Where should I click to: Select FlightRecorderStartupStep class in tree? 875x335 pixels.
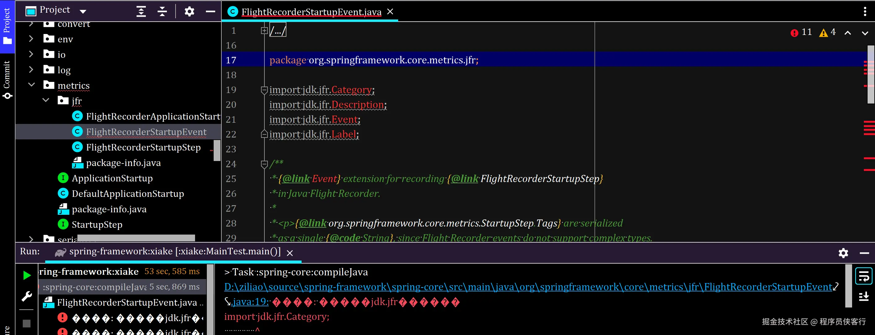143,147
